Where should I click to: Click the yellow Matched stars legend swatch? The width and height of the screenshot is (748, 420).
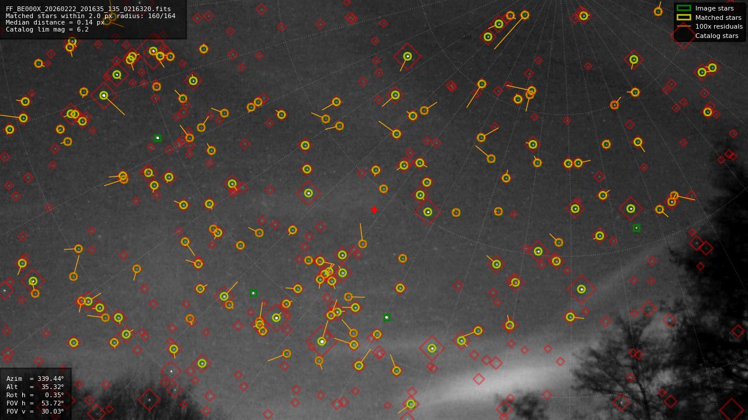(683, 18)
